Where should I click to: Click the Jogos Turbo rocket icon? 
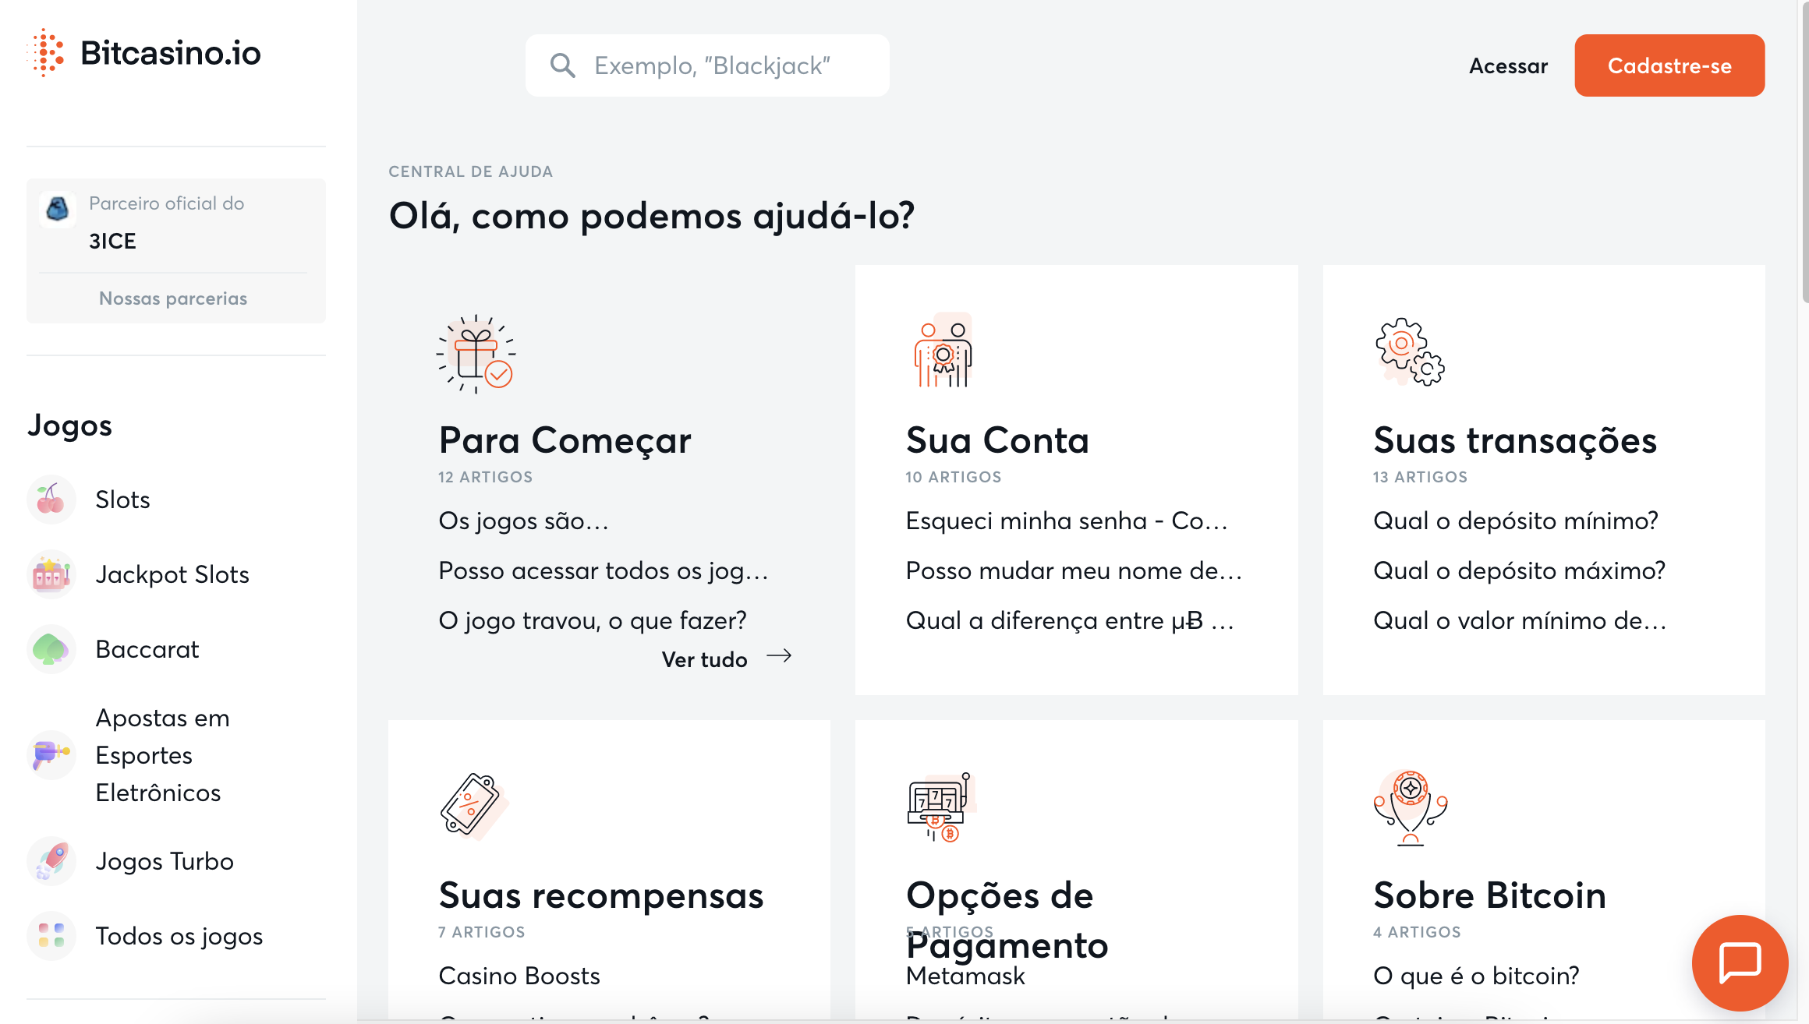pos(51,861)
